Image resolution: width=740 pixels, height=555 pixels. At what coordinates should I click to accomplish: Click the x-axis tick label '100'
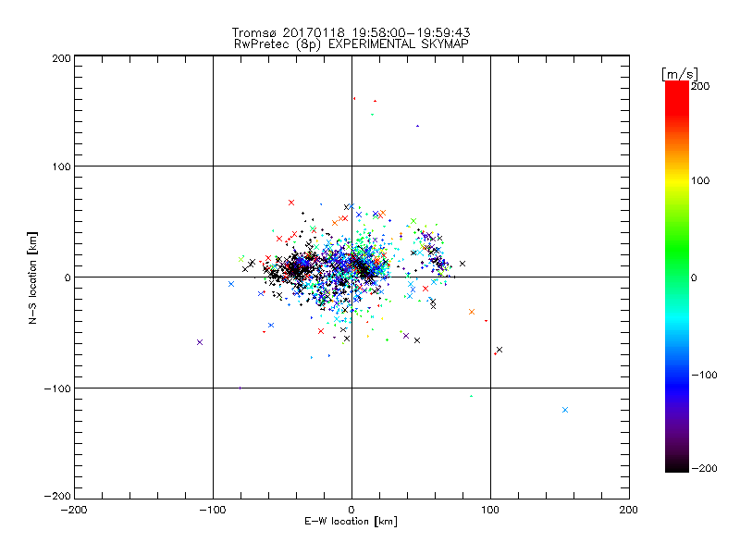[x=490, y=510]
